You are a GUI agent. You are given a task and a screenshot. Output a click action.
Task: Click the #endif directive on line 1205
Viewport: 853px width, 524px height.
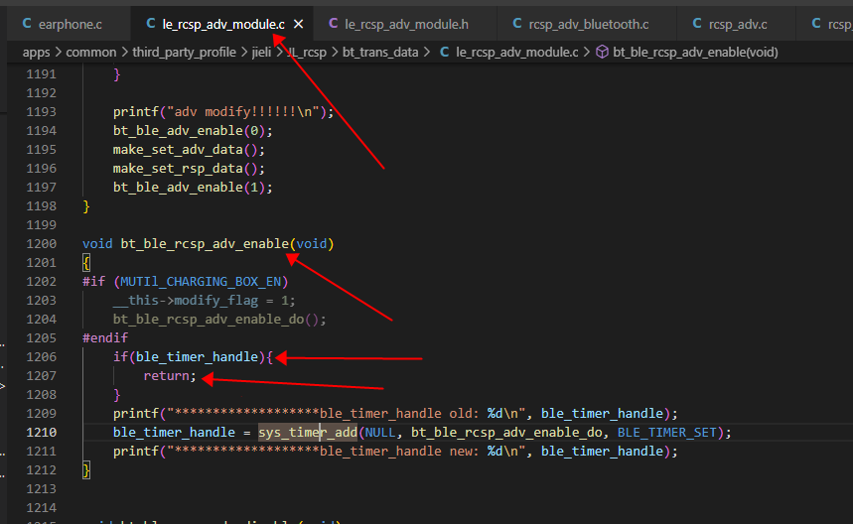click(105, 338)
